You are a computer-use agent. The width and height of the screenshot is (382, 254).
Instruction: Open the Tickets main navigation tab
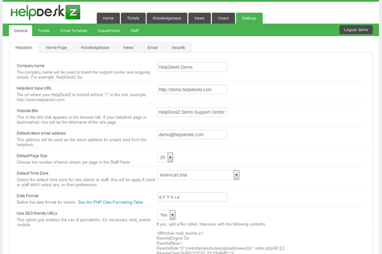[133, 18]
